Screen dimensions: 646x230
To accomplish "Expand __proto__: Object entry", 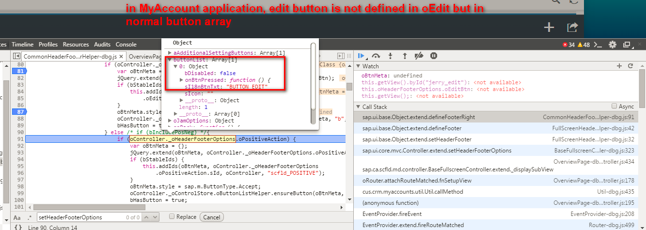I will (x=181, y=100).
